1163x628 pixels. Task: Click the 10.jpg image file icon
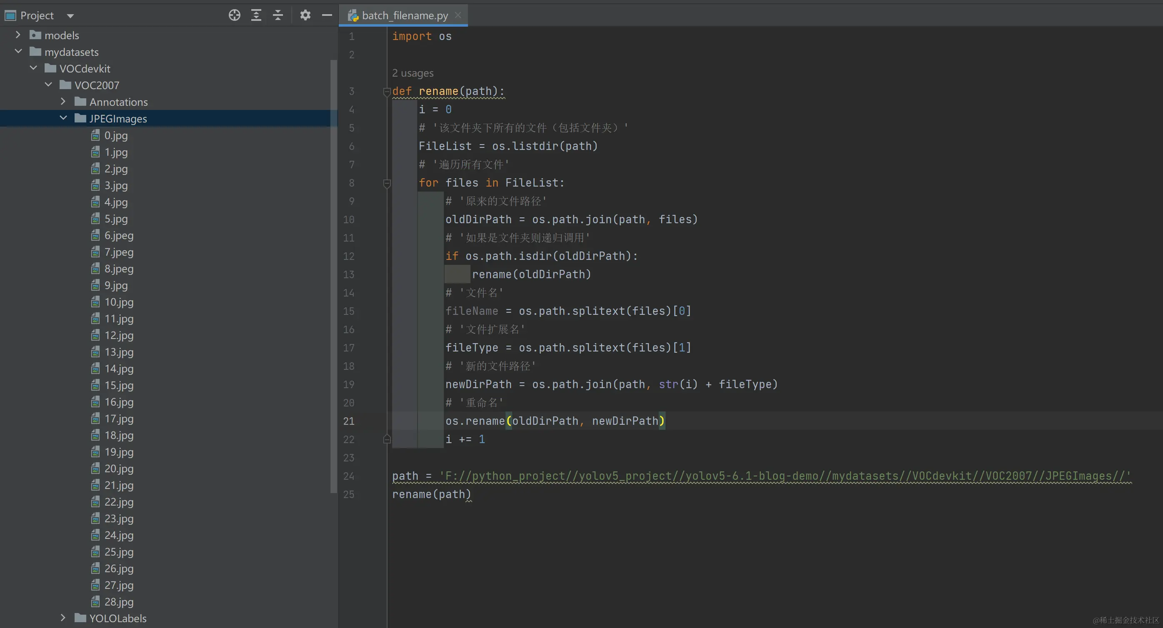tap(95, 302)
